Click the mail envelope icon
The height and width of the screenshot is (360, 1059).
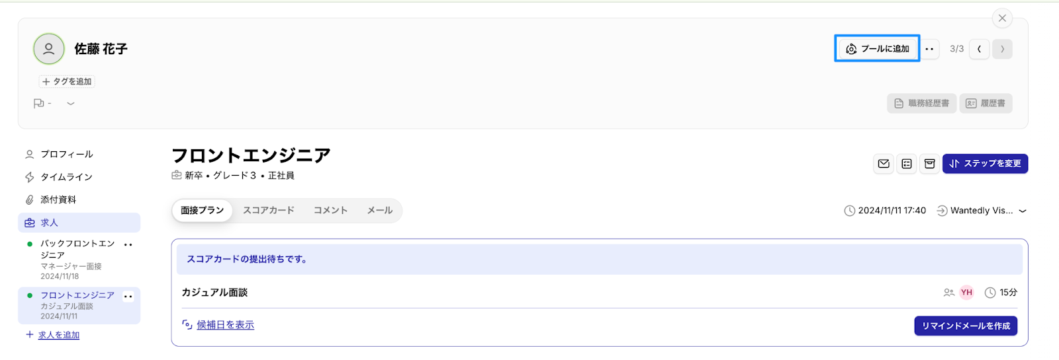tap(884, 164)
